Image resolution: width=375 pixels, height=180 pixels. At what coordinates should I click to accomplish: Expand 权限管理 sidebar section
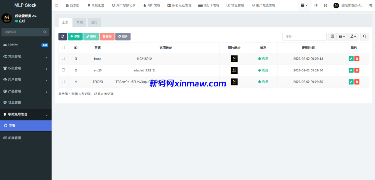point(26,68)
